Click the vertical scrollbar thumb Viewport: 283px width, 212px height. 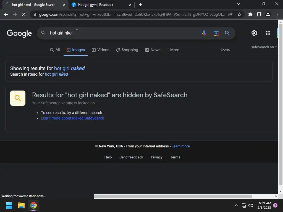coord(281,105)
